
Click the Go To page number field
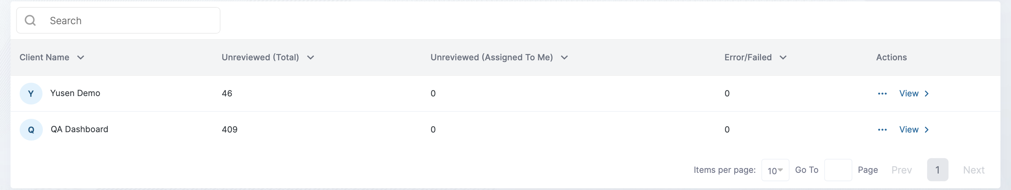838,170
